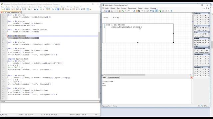Switch to Вывод output tab in SMath

tap(104, 77)
